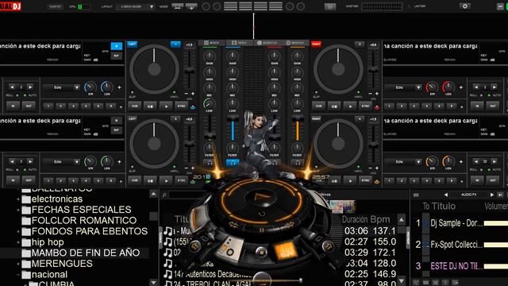The image size is (508, 286).
Task: Click the search magnifier in the browser
Action: [x=164, y=195]
